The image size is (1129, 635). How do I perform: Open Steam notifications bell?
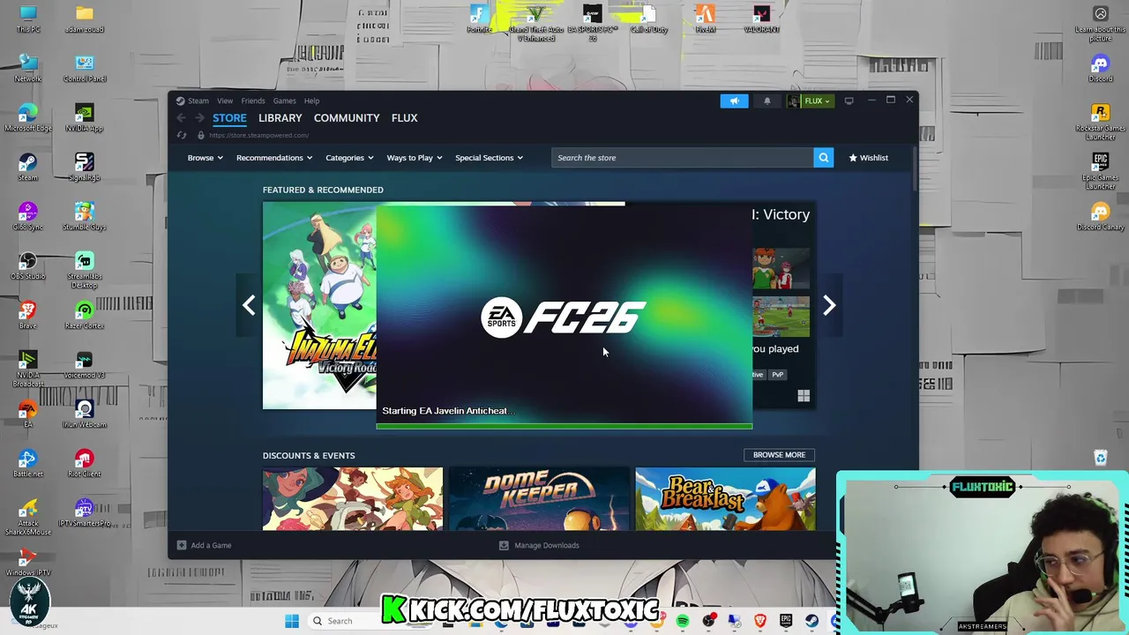[766, 101]
